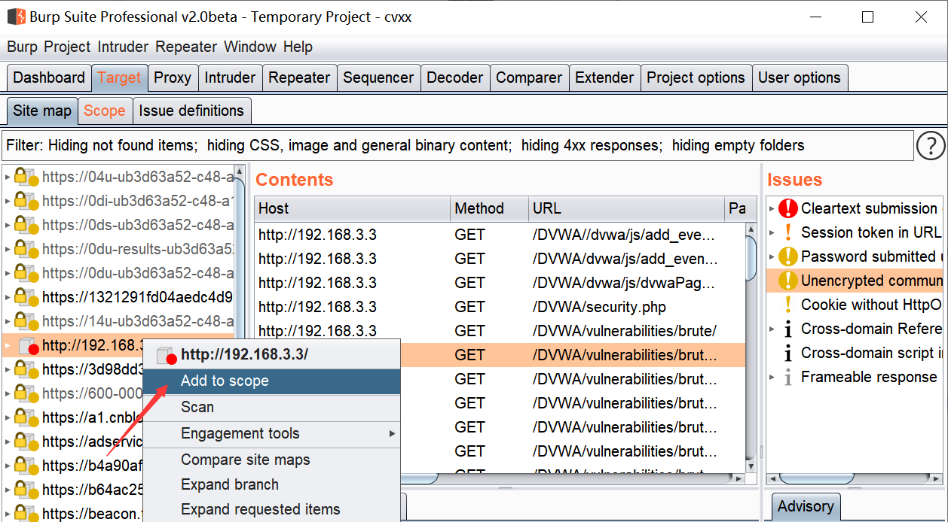Expand the https://04u-ub3d63a52 tree node
The height and width of the screenshot is (522, 948).
(8, 178)
